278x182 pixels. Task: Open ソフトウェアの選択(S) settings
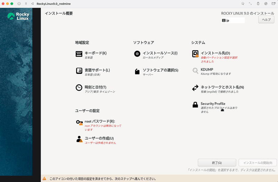tap(161, 70)
